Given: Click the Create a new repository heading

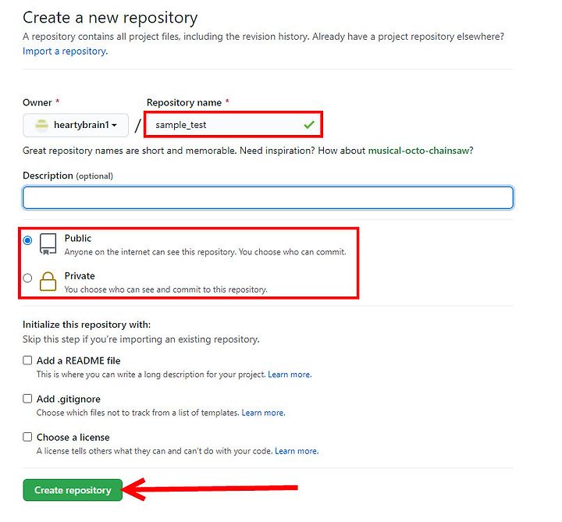Looking at the screenshot, I should click(110, 18).
